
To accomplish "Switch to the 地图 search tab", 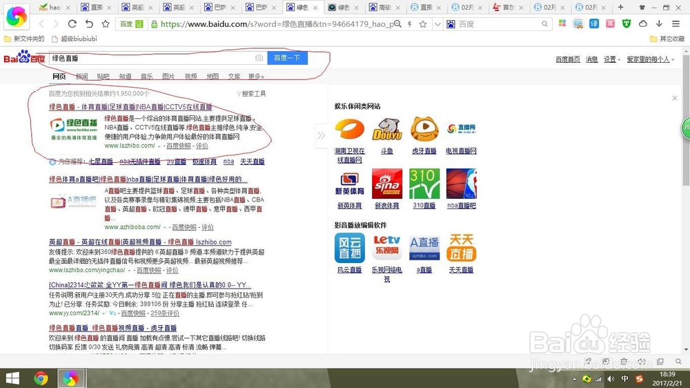I will tap(213, 77).
